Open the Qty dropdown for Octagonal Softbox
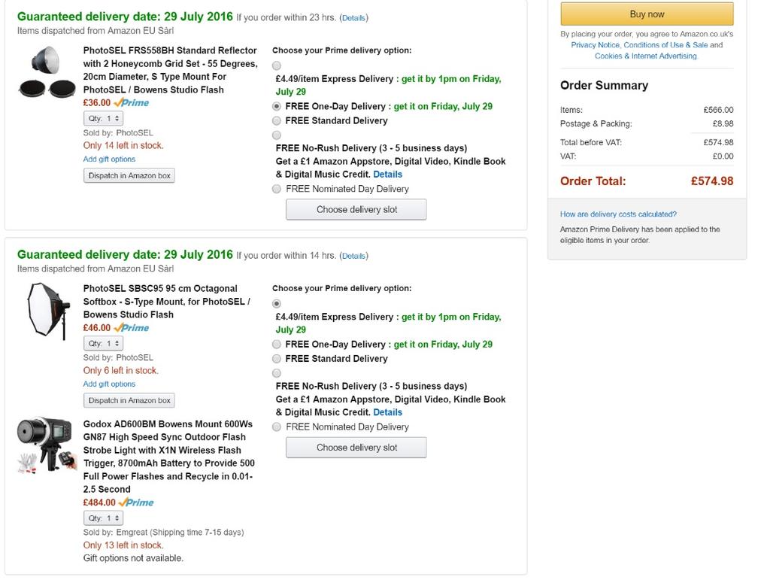 pos(103,344)
